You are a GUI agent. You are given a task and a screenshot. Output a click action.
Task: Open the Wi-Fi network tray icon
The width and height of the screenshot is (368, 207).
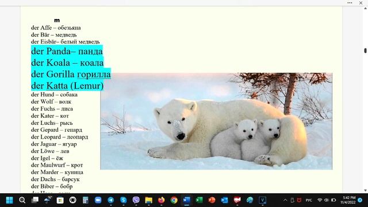[320, 200]
